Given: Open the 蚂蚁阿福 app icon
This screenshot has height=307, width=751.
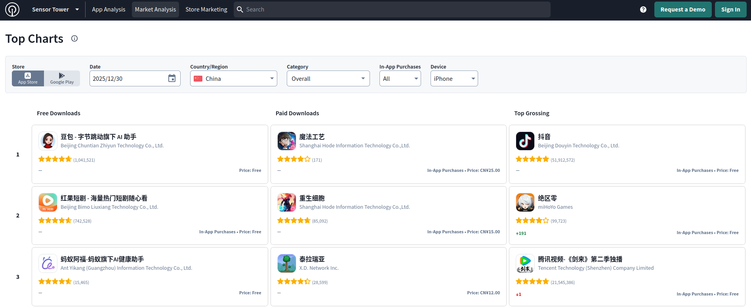Looking at the screenshot, I should (48, 263).
